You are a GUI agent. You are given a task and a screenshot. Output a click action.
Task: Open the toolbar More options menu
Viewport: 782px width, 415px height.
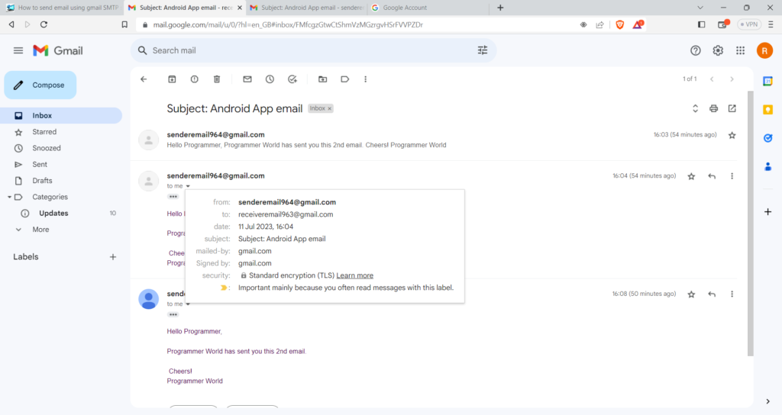pos(366,79)
